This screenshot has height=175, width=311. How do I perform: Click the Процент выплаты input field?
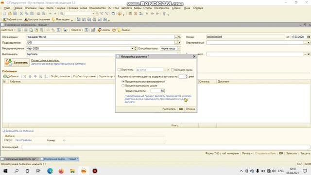(157, 91)
